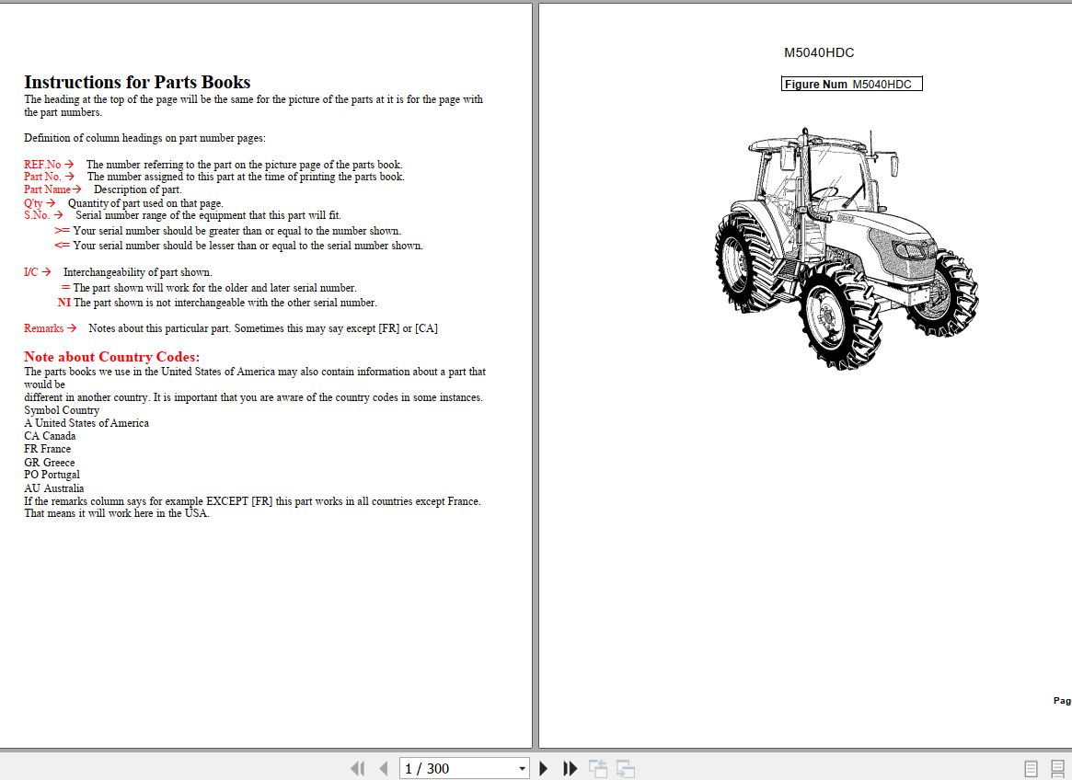Click the PO Portugal line
Screen dimensions: 1072x780
tap(52, 476)
